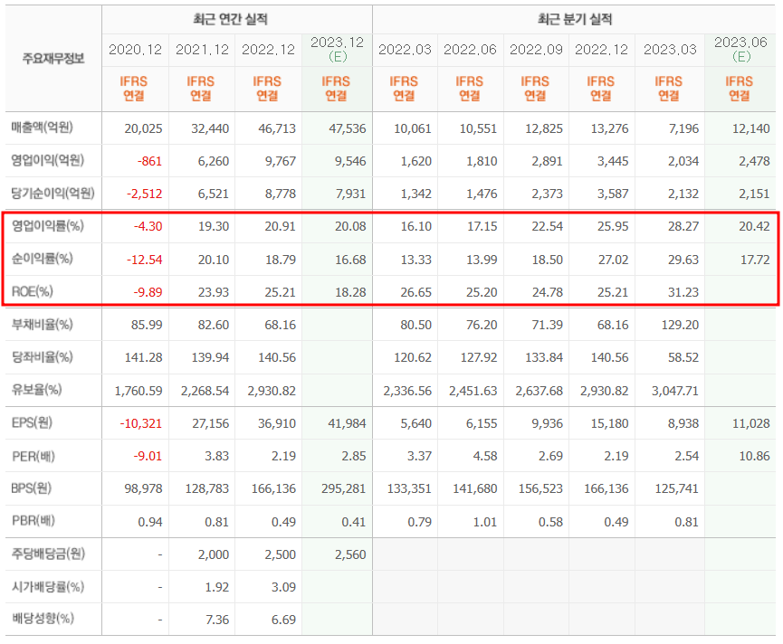Click the 배당성향(%) row label
Image resolution: width=783 pixels, height=644 pixels.
coord(43,619)
